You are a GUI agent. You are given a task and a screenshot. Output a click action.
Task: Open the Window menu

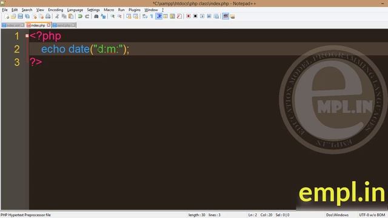151,10
